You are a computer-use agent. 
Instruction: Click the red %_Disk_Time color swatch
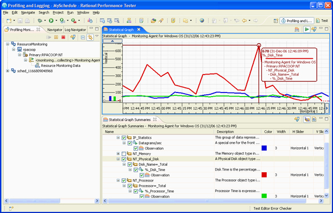click(264, 175)
